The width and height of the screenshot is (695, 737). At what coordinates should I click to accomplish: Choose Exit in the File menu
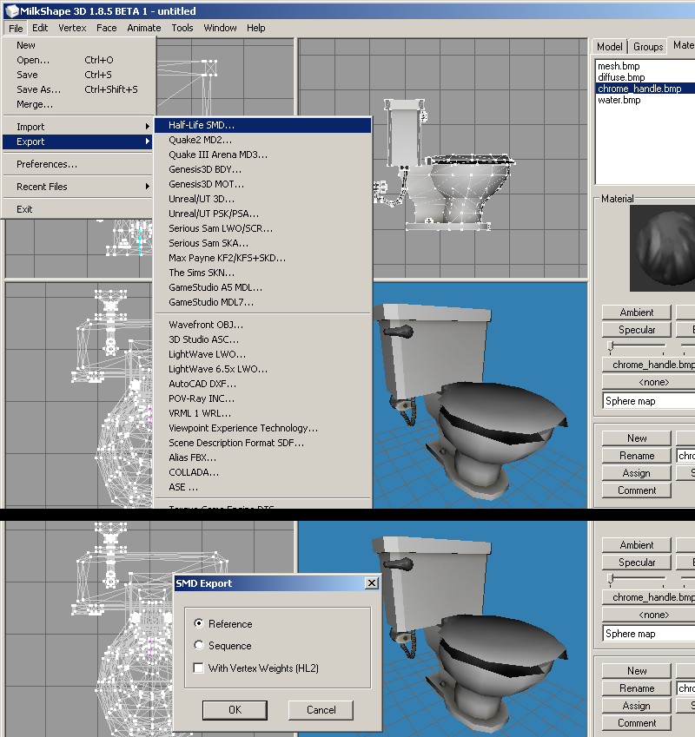pyautogui.click(x=78, y=209)
